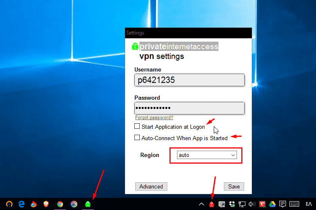
Task: Show hidden system tray icons
Action: [x=202, y=205]
